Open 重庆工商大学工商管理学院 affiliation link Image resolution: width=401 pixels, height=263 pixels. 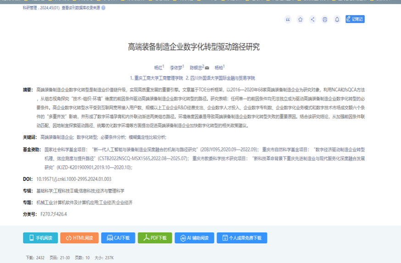156,78
